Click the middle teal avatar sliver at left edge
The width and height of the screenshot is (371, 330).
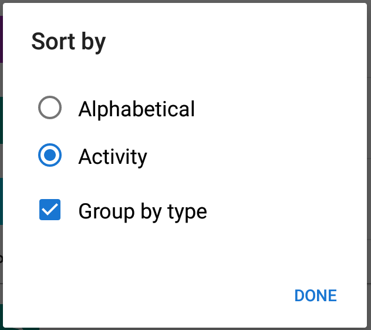click(2, 201)
